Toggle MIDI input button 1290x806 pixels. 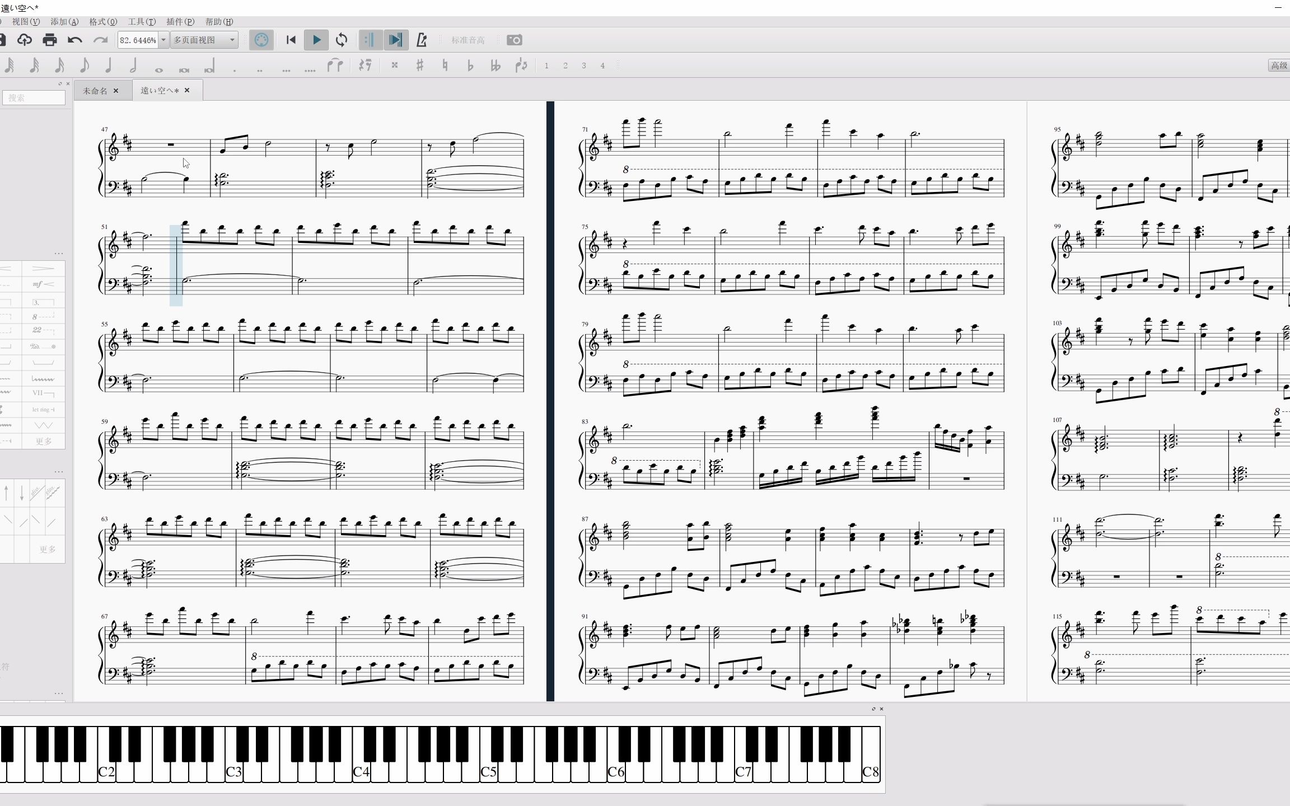pos(261,40)
